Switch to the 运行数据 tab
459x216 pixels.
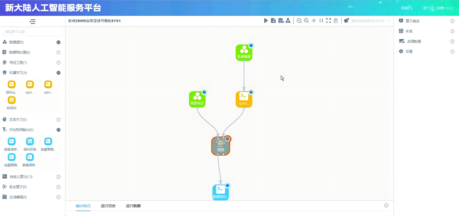[133, 206]
